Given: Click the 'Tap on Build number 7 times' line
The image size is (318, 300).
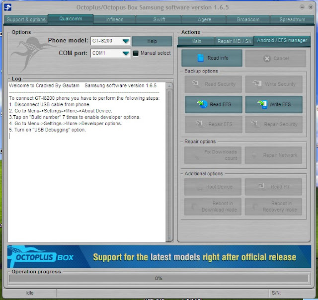Looking at the screenshot, I should click(75, 117).
